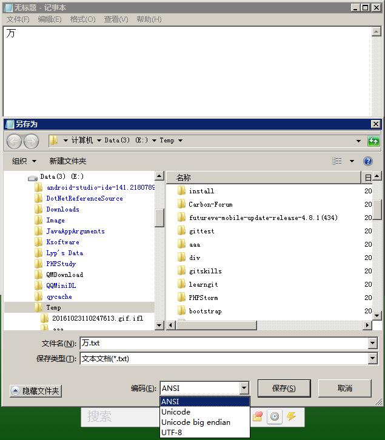
Task: Open the 组织 dropdown menu
Action: 24,161
